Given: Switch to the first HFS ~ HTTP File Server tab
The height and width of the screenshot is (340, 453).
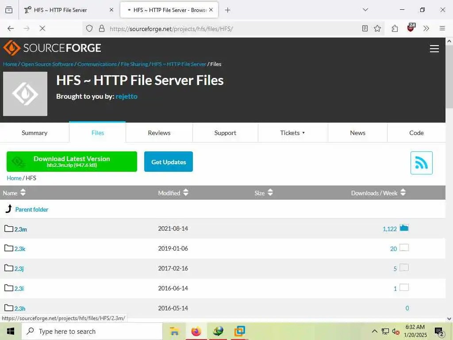Looking at the screenshot, I should pos(69,10).
